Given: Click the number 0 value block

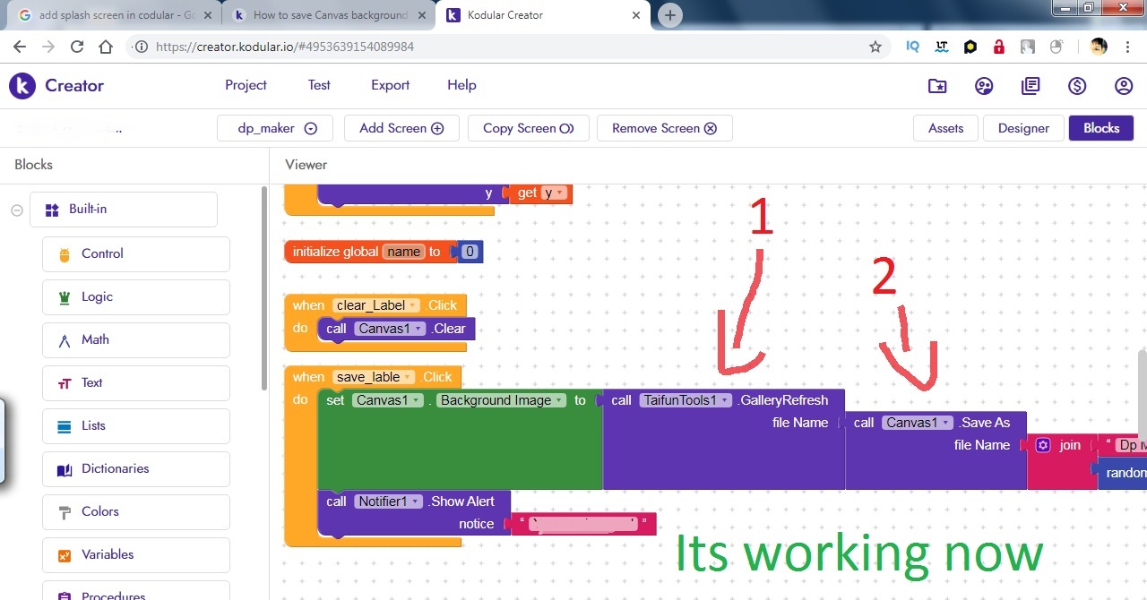Looking at the screenshot, I should 470,252.
